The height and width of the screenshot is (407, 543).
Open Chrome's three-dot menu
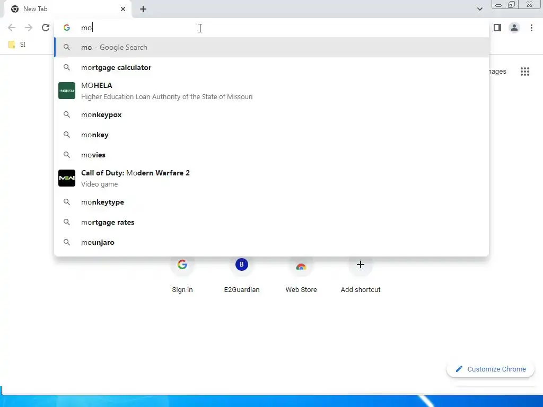pos(531,28)
